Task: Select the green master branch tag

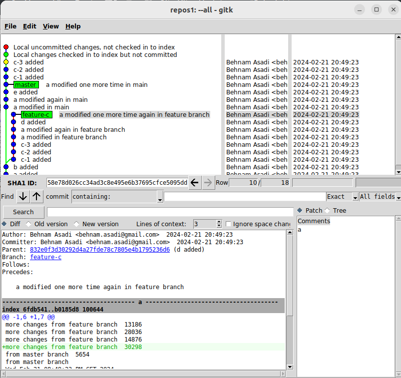Action: 26,85
